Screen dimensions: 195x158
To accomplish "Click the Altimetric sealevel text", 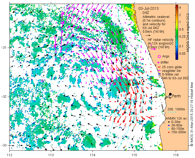I will coord(156,17).
